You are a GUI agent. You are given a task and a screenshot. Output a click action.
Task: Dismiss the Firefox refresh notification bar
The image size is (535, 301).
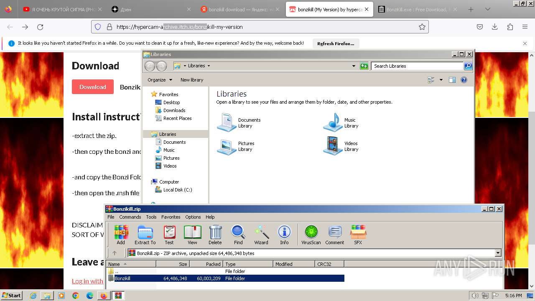(x=525, y=43)
